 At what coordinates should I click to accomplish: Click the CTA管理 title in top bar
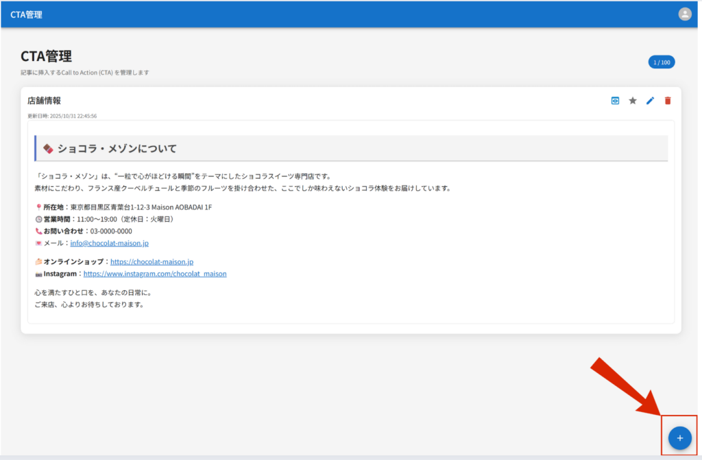coord(26,14)
